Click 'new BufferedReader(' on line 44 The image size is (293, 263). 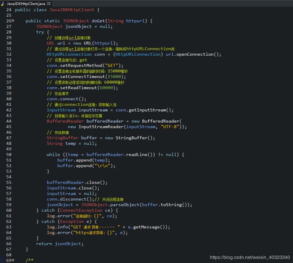[156, 121]
